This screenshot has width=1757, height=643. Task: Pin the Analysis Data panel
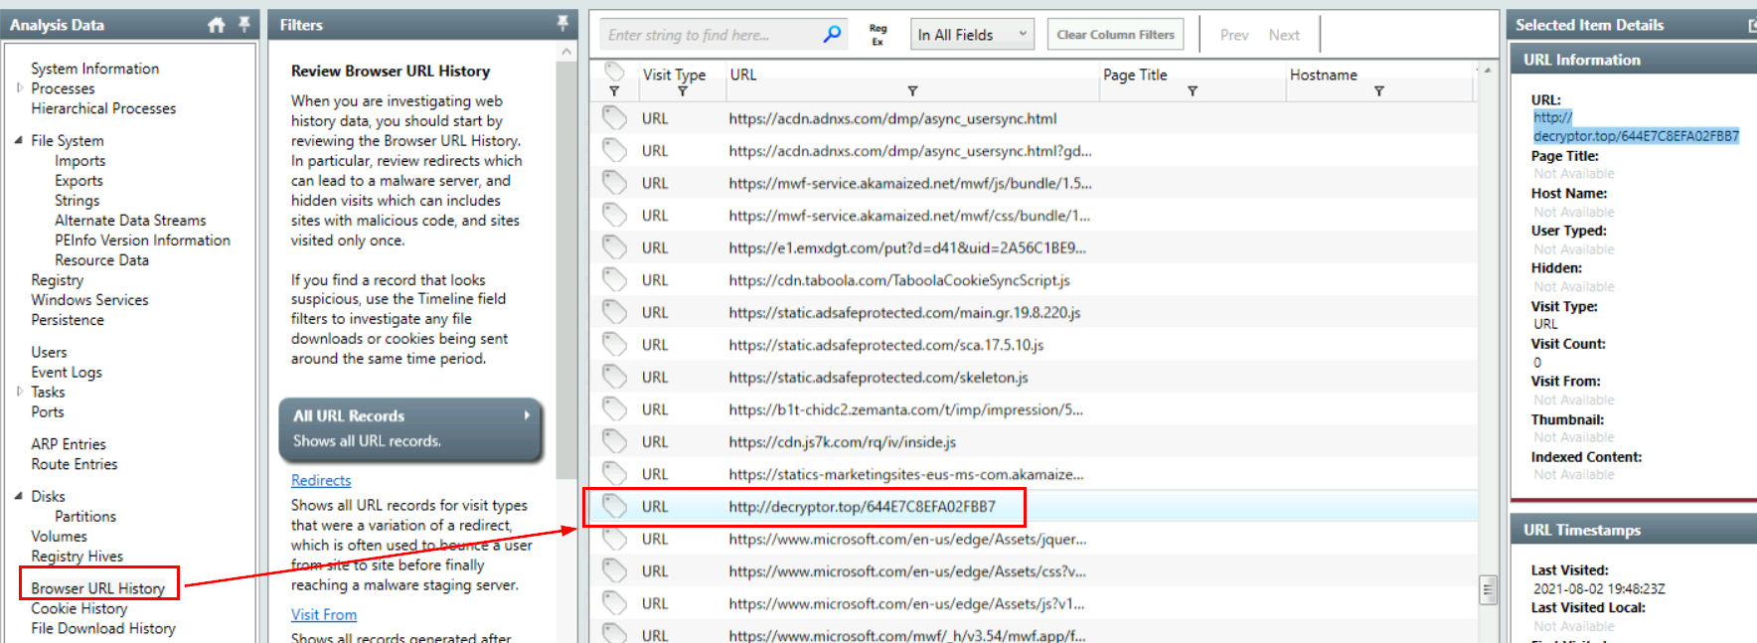point(243,24)
